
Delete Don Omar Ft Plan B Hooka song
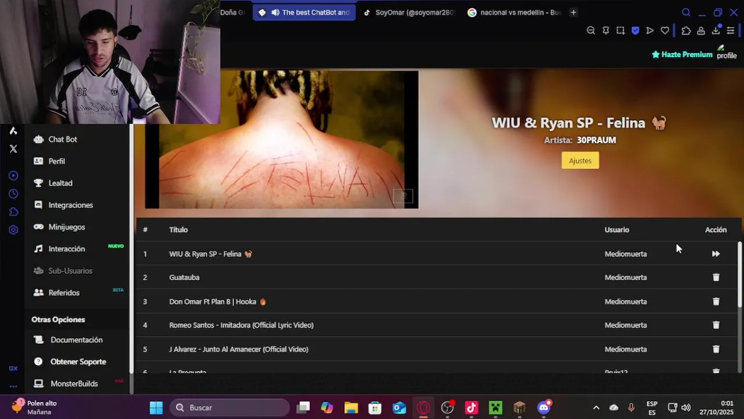pyautogui.click(x=715, y=301)
